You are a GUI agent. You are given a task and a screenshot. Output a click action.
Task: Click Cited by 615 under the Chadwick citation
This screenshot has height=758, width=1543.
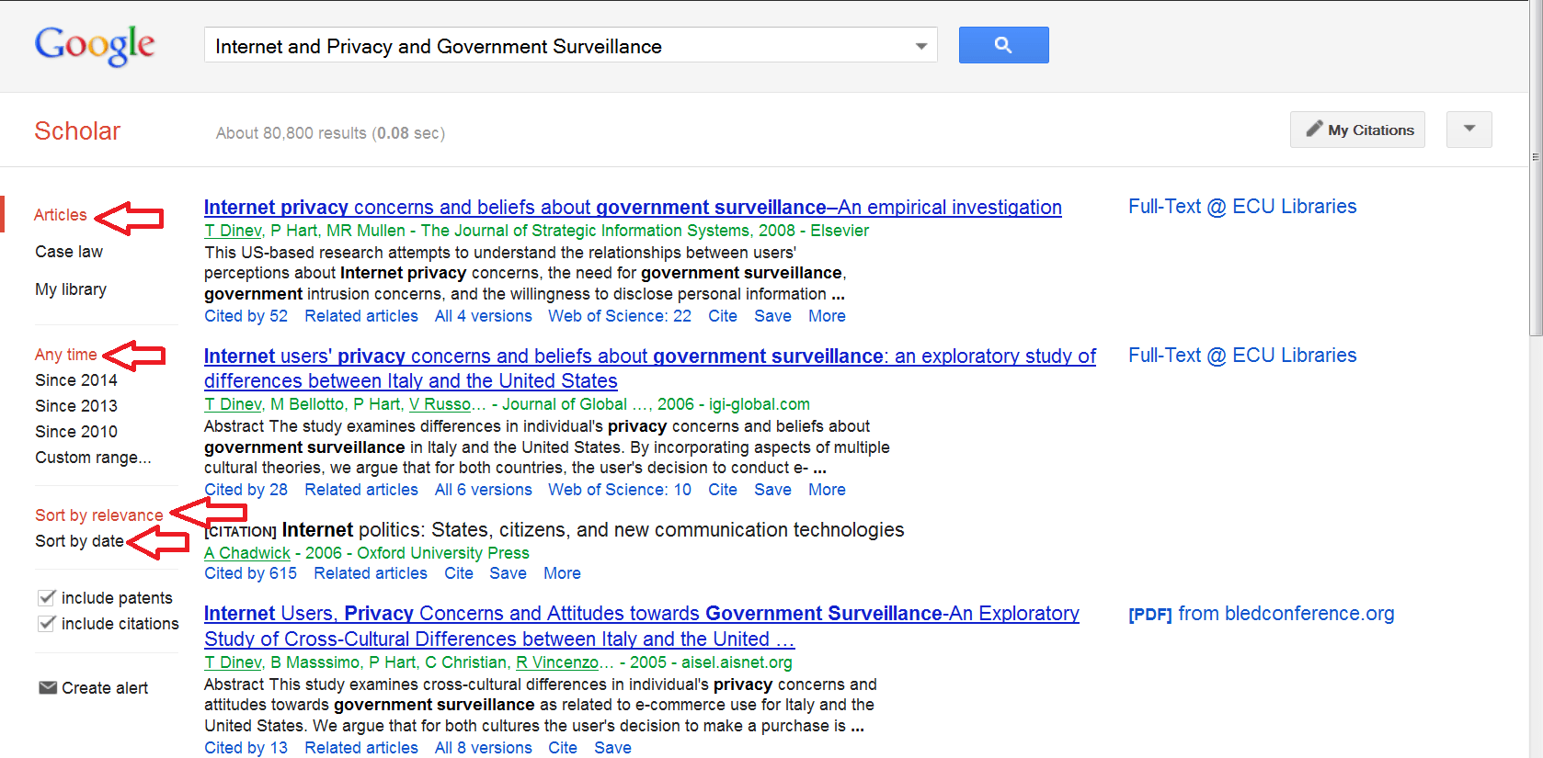pyautogui.click(x=250, y=572)
